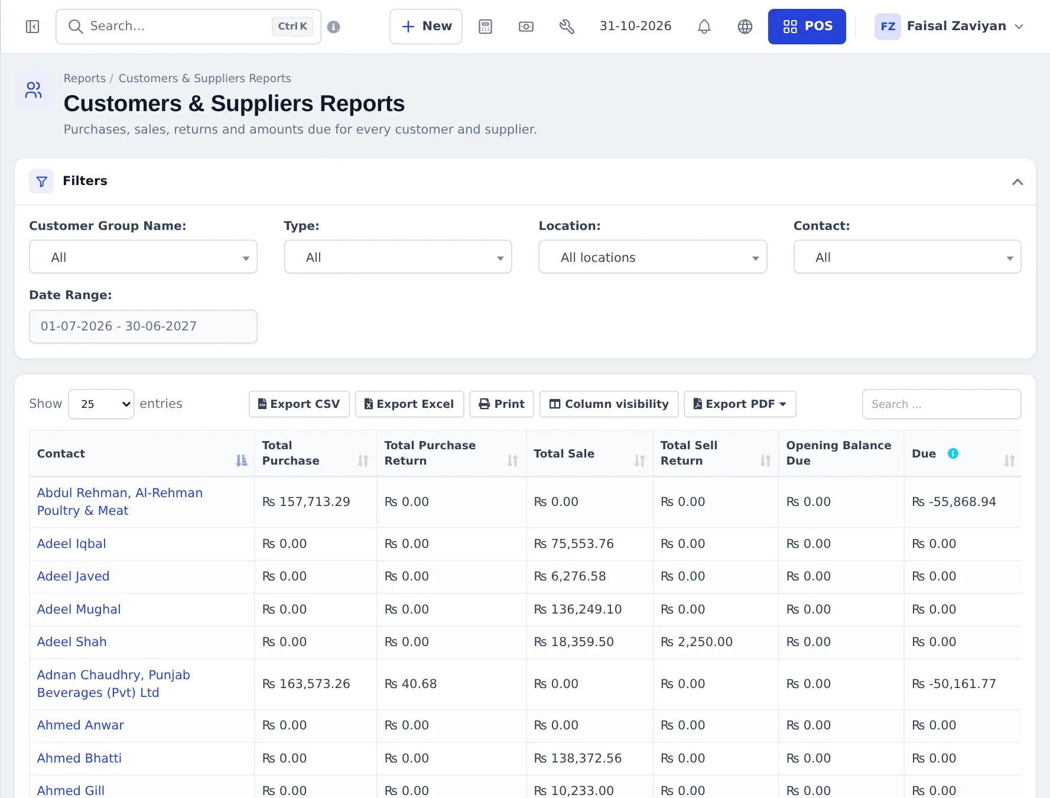
Task: Print the report
Action: click(502, 404)
